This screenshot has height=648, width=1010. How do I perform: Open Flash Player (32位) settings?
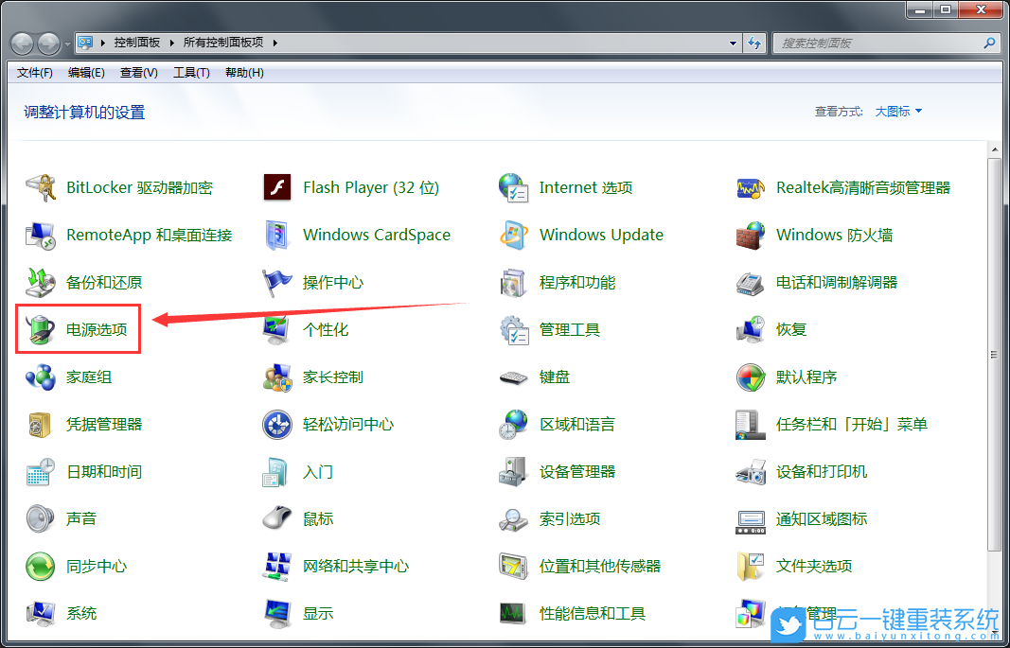click(x=370, y=186)
